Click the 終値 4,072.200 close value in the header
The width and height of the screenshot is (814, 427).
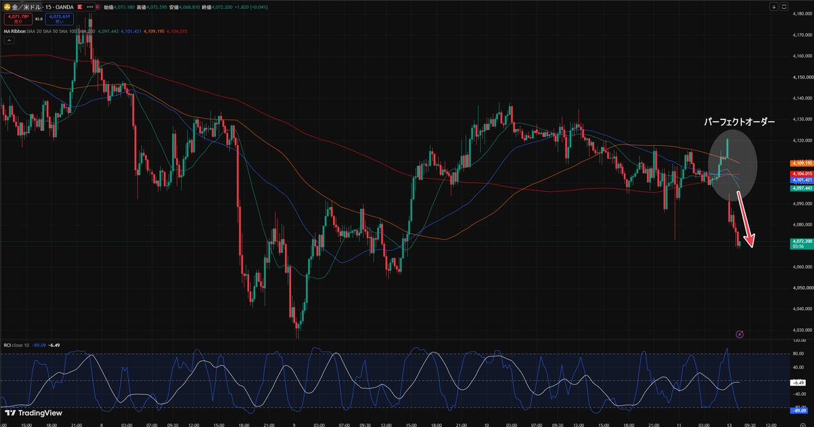217,7
